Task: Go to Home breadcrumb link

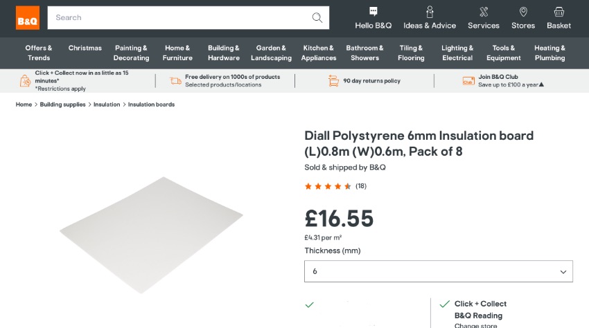Action: click(24, 104)
